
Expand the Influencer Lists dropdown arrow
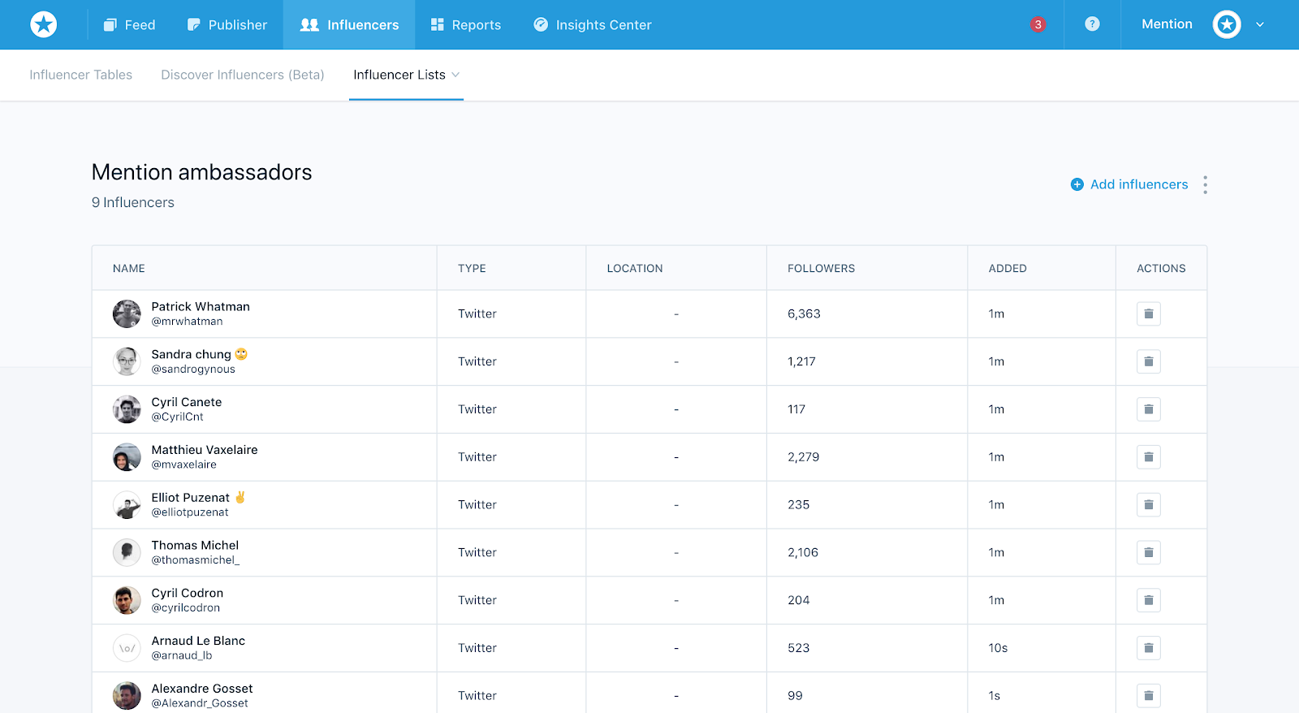tap(455, 75)
